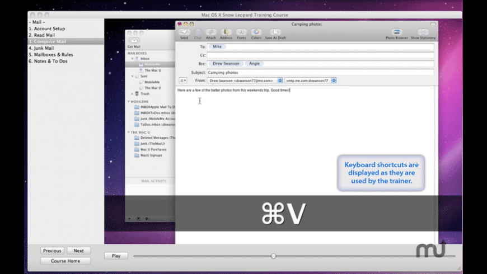Click the ToDos.mbox folder icon

coord(137,125)
